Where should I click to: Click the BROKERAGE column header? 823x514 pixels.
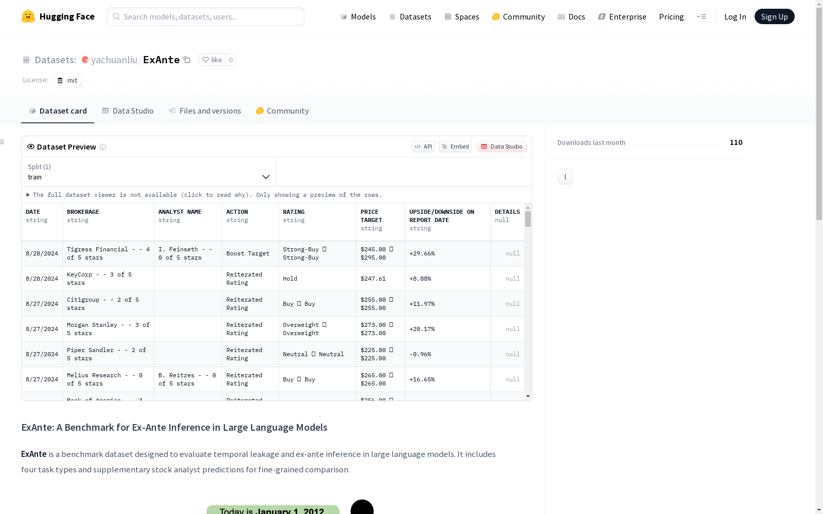[109, 222]
